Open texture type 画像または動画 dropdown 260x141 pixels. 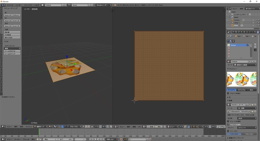(245, 65)
